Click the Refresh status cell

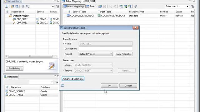pyautogui.click(x=179, y=16)
